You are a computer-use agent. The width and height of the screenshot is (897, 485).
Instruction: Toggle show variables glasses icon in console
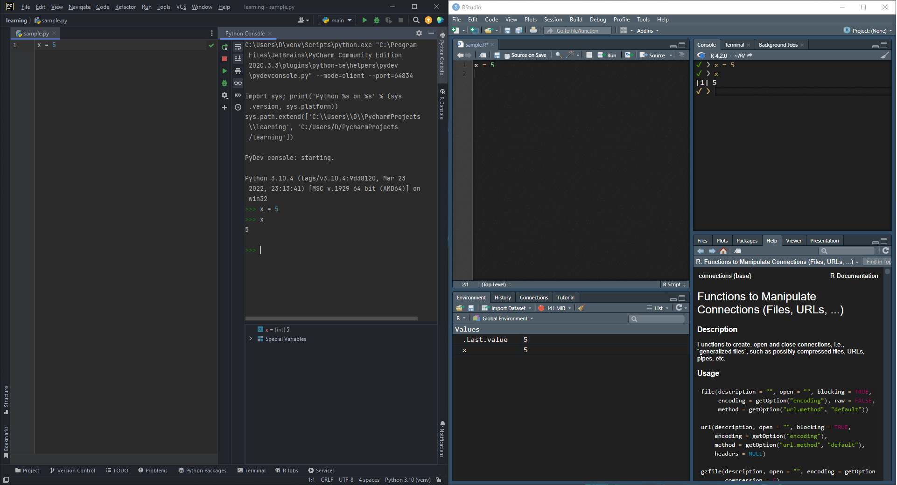pyautogui.click(x=238, y=83)
